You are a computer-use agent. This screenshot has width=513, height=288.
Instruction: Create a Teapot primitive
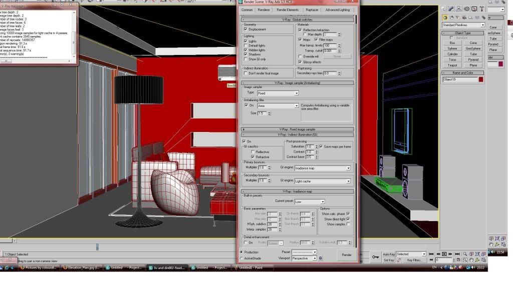pos(452,65)
